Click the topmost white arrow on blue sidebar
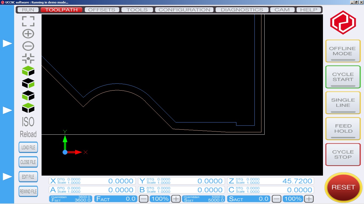 pos(7,44)
